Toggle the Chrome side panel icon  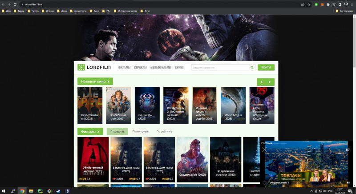coord(340,4)
